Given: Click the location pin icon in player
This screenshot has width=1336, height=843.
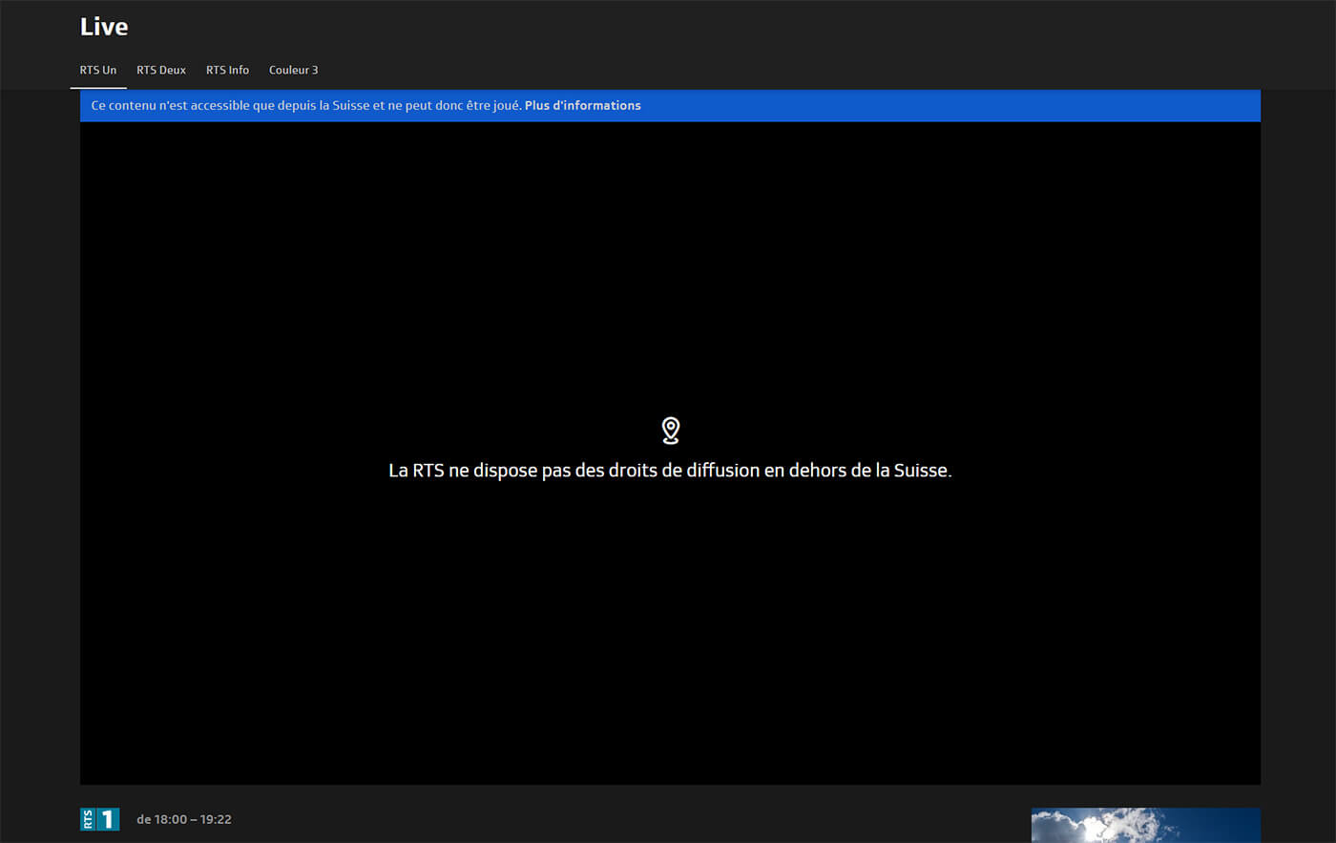Looking at the screenshot, I should (671, 431).
